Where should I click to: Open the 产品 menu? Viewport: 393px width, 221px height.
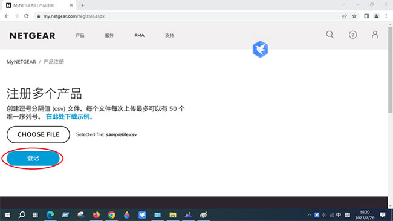point(80,35)
